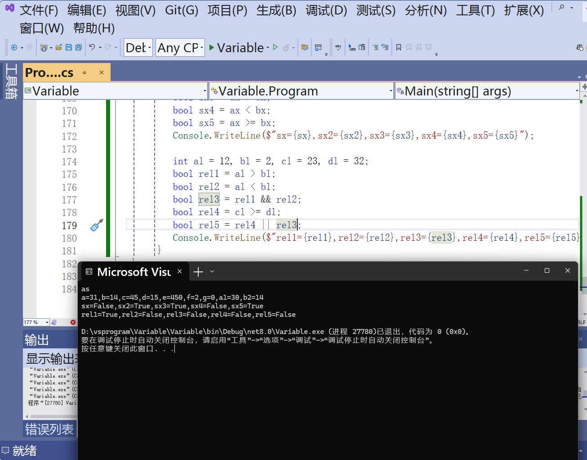The width and height of the screenshot is (587, 460).
Task: Click line number 179 in the editor gutter
Action: pos(69,225)
